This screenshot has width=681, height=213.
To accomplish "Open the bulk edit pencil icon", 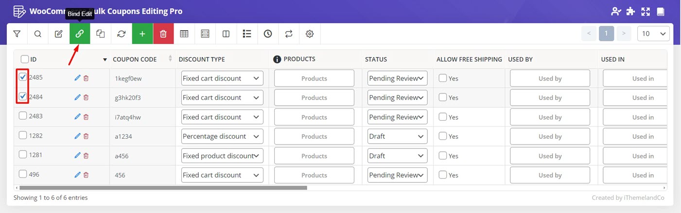I will point(59,34).
